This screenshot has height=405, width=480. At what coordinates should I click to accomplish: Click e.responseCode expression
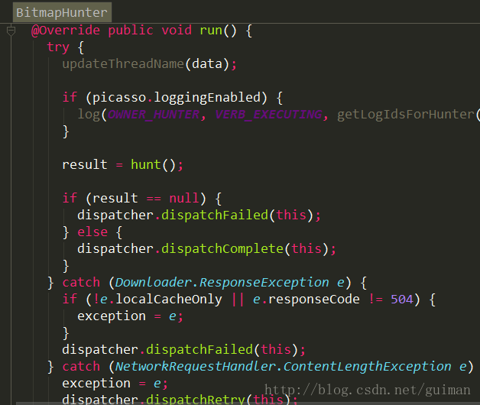click(306, 300)
